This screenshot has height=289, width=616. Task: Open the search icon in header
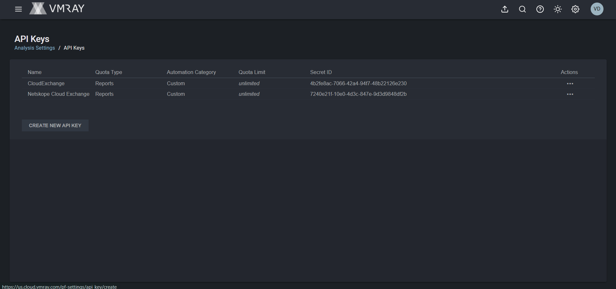pos(522,9)
